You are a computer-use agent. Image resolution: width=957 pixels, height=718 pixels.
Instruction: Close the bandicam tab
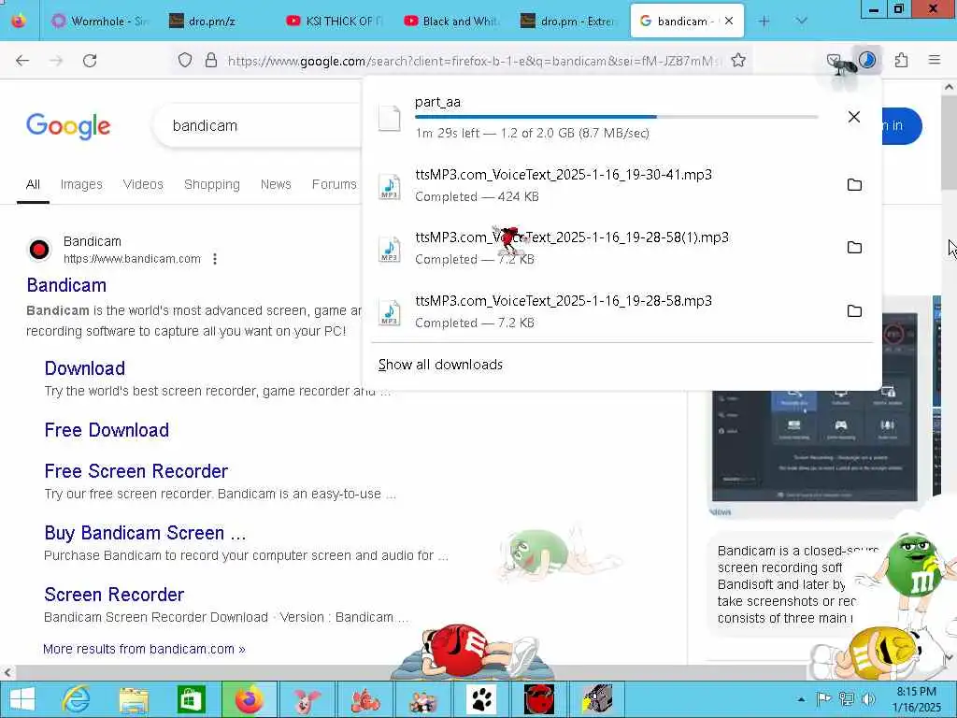tap(729, 22)
